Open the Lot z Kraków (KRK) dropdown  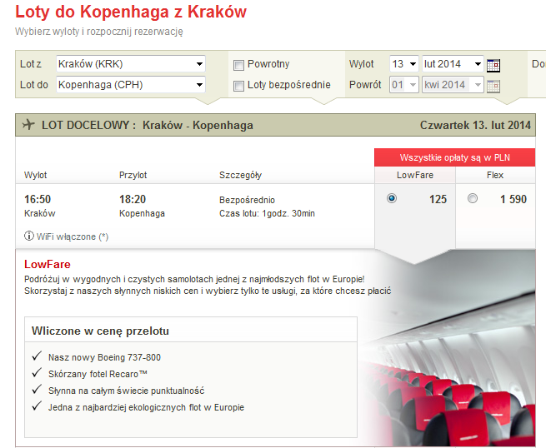(x=131, y=64)
